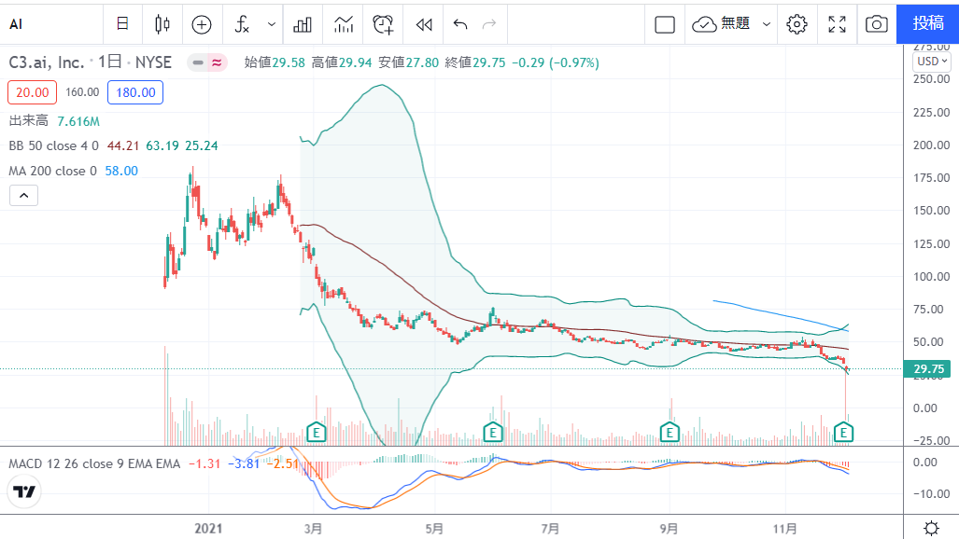Viewport: 959px width, 539px height.
Task: Expand the indicator templates dropdown arrow
Action: 272,24
